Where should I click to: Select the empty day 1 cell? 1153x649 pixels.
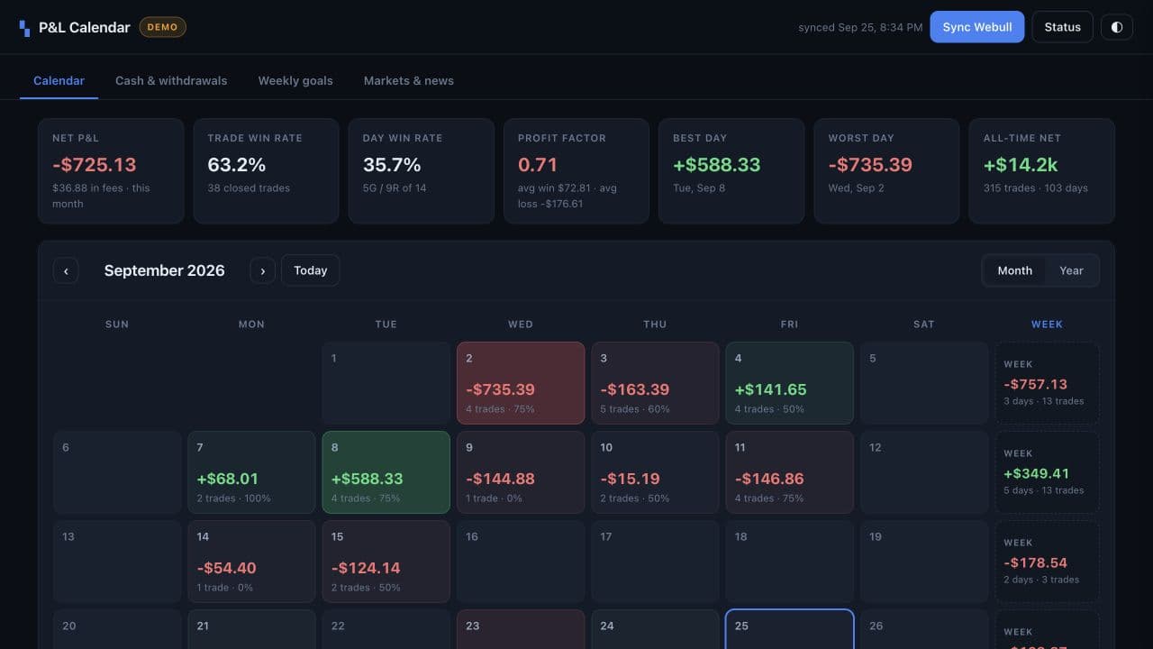386,383
